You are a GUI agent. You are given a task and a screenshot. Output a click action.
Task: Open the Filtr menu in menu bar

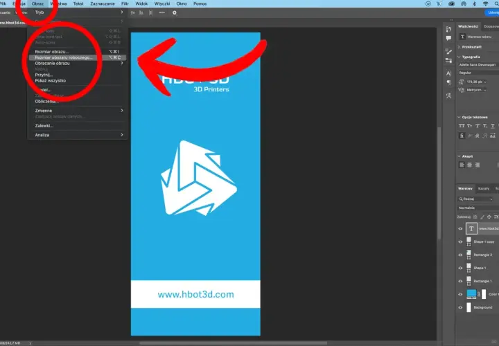tap(125, 4)
